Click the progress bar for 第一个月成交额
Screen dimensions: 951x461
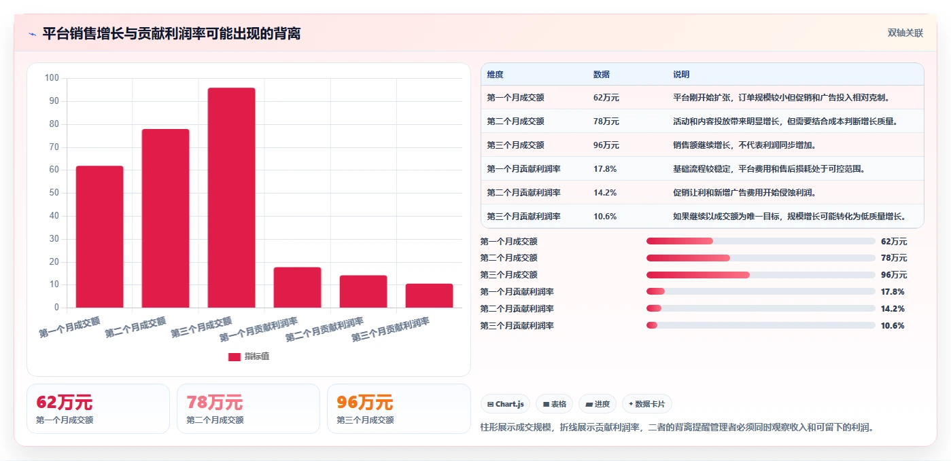pos(761,241)
